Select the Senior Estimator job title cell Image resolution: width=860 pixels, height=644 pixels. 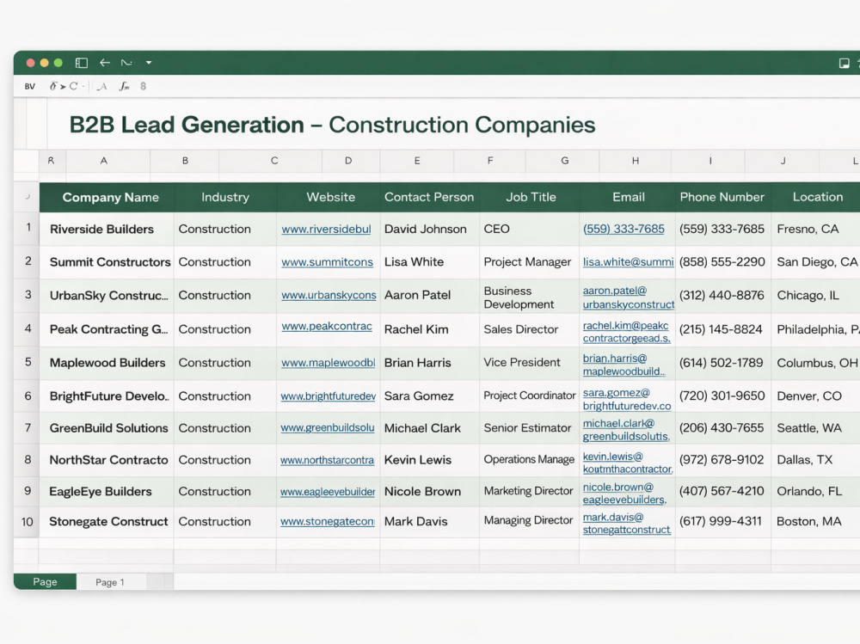pyautogui.click(x=529, y=428)
